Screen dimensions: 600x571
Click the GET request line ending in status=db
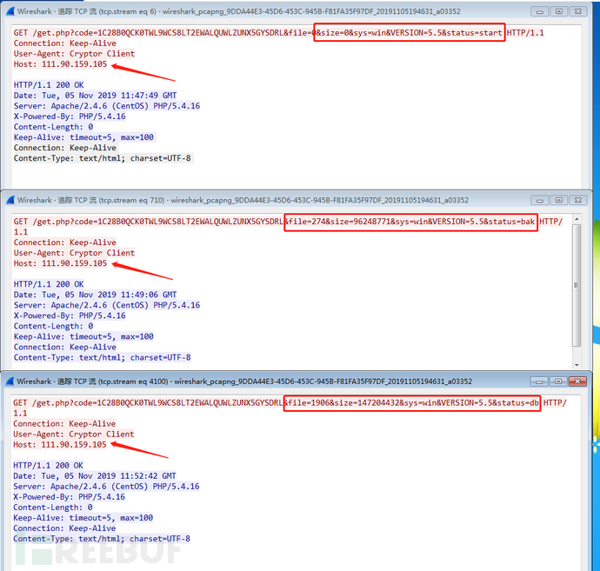click(290, 408)
